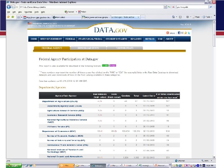Viewport: 224px width, 168px height.
Task: Open the File menu
Action: [9, 12]
